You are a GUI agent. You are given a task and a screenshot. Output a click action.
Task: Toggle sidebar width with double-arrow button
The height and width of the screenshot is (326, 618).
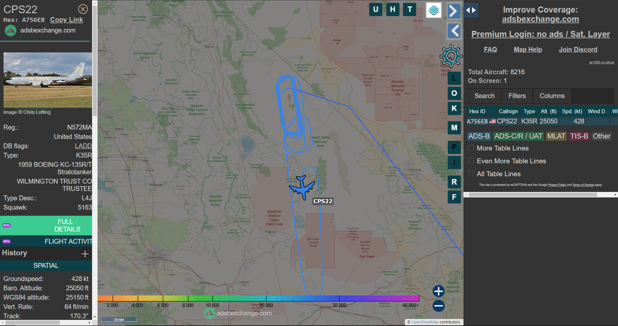click(x=471, y=10)
